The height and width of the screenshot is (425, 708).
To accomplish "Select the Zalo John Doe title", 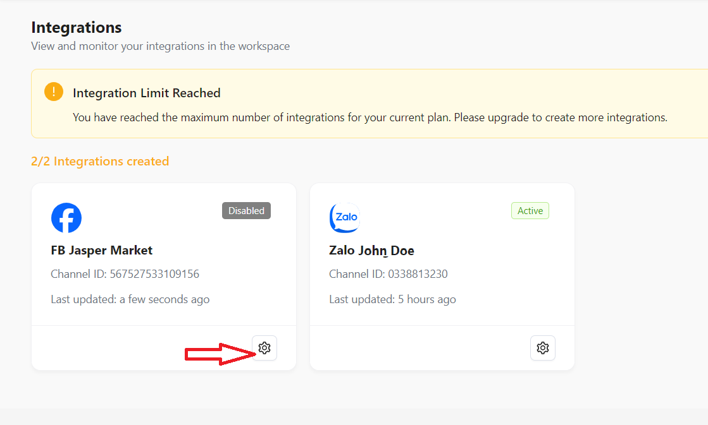I will tap(371, 251).
